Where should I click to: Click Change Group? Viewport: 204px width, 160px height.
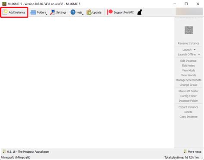(189, 85)
